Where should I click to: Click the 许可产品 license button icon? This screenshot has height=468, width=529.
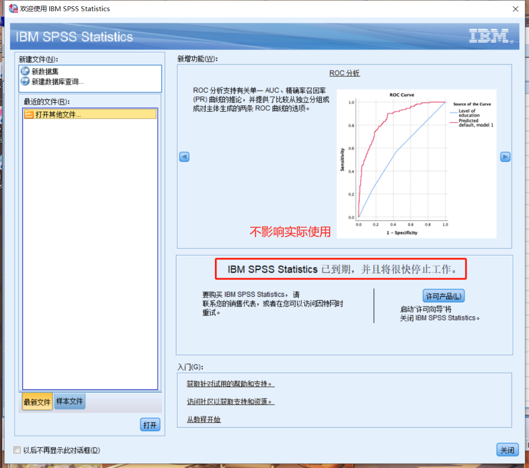[443, 295]
